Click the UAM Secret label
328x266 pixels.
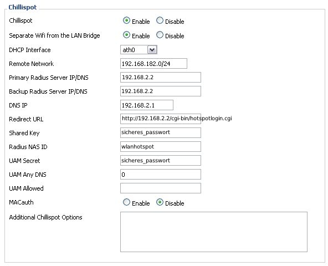tap(24, 161)
